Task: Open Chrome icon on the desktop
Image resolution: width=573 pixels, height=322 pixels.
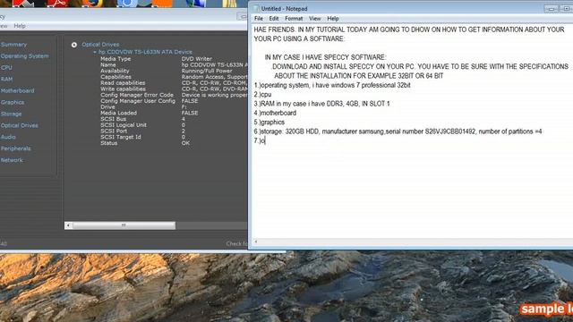Action: pyautogui.click(x=127, y=4)
